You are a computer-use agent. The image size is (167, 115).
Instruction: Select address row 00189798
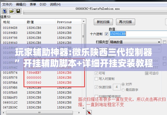pyautogui.click(x=41, y=38)
